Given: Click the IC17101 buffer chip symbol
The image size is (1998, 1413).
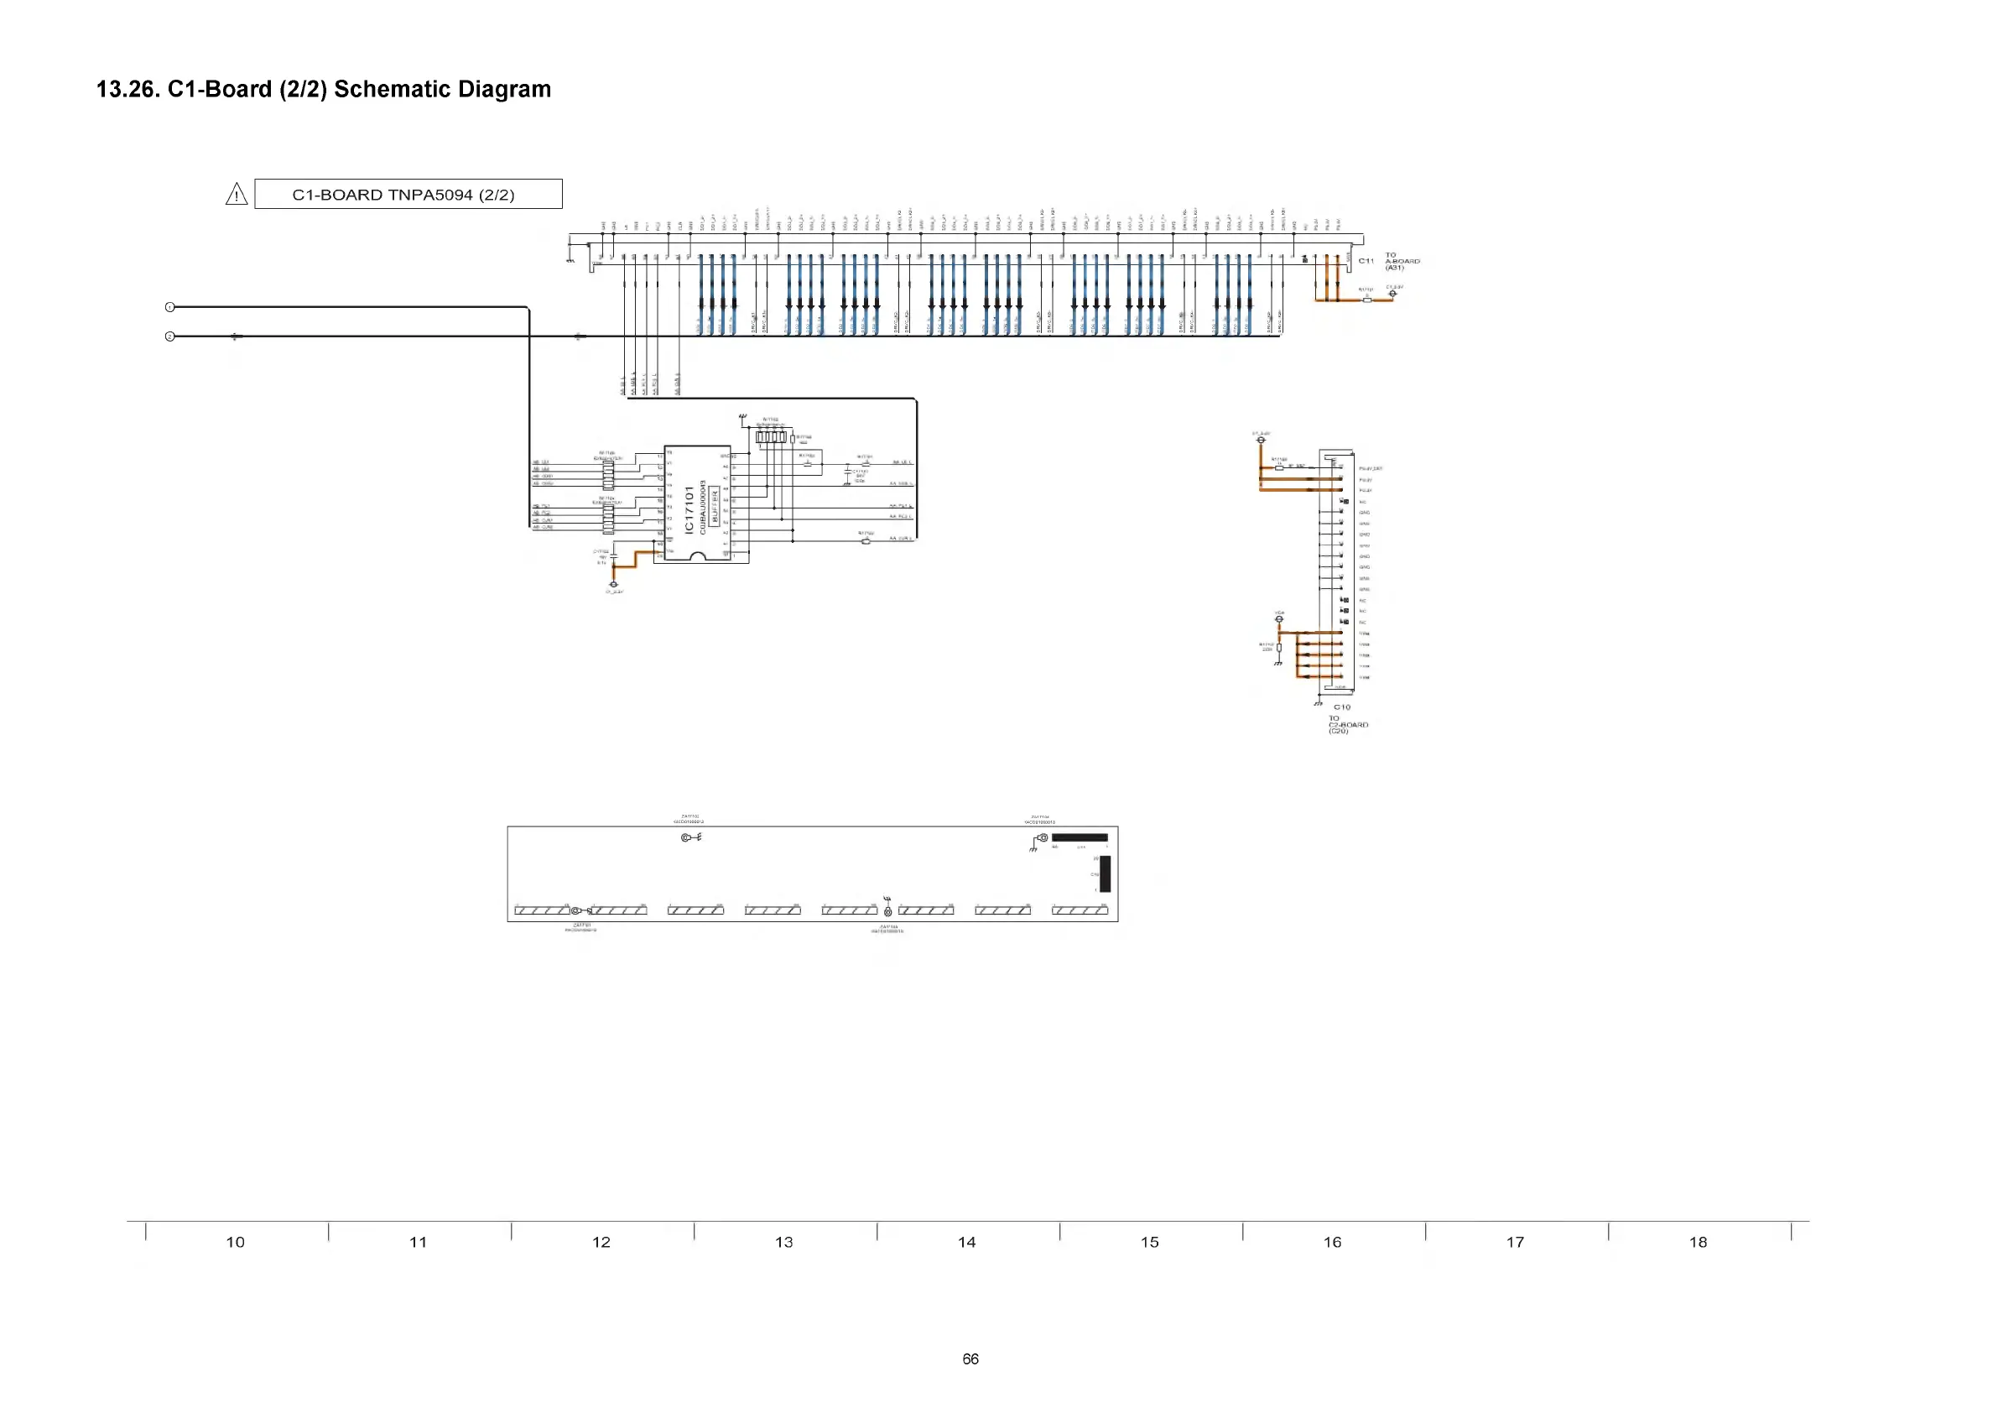Looking at the screenshot, I should (x=697, y=503).
